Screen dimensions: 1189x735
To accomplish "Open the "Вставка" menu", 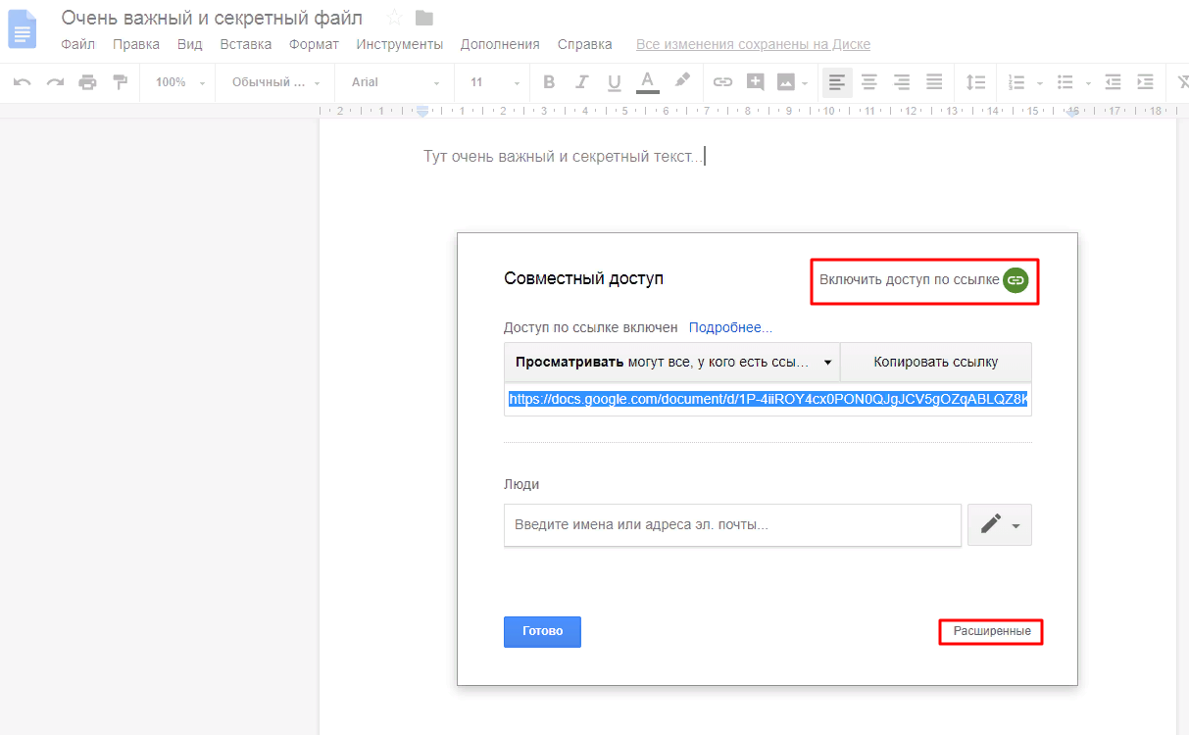I will pos(245,44).
